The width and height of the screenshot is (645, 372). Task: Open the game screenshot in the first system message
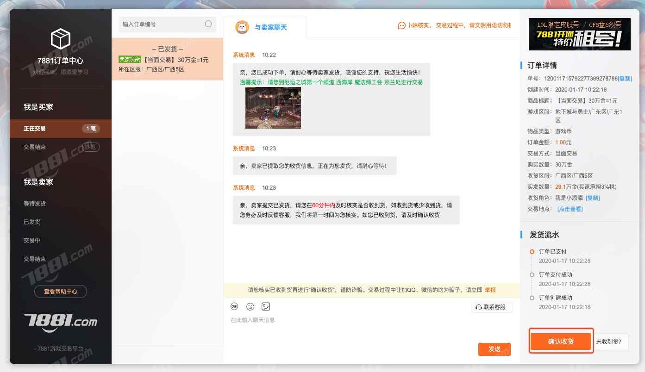click(x=273, y=108)
